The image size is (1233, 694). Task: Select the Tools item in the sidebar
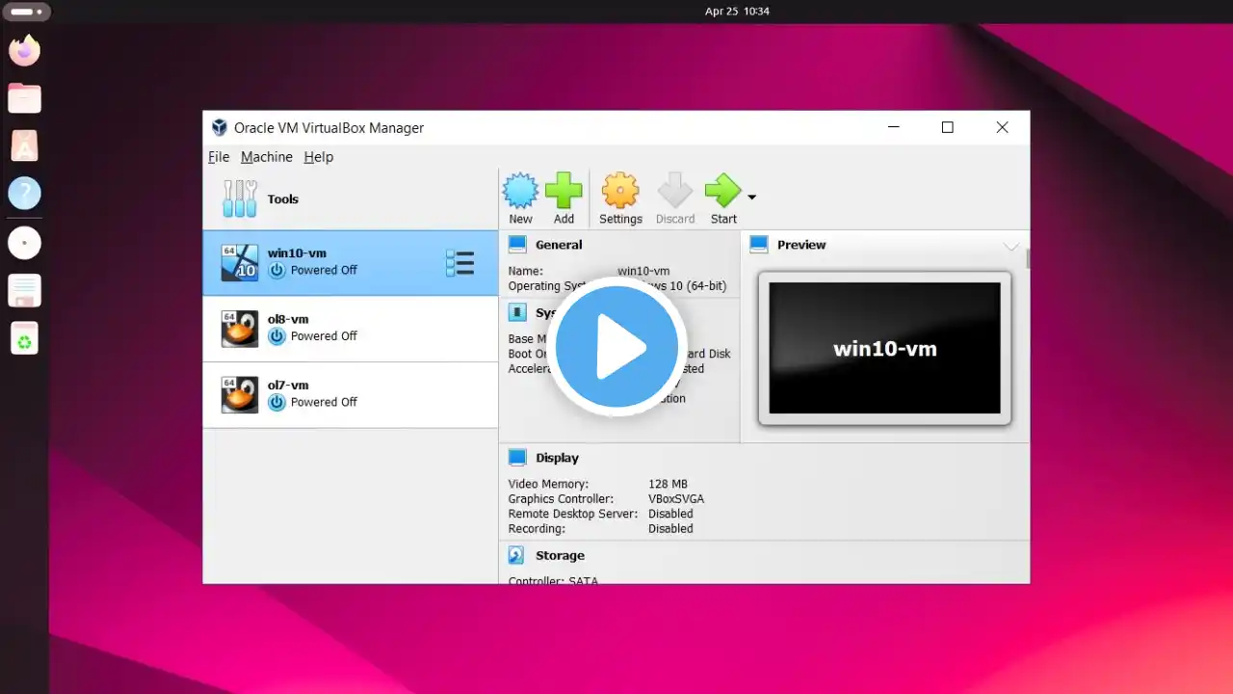(351, 199)
